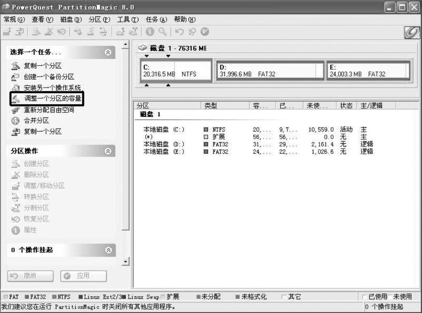Open the 帮助(H) menu

click(x=185, y=19)
